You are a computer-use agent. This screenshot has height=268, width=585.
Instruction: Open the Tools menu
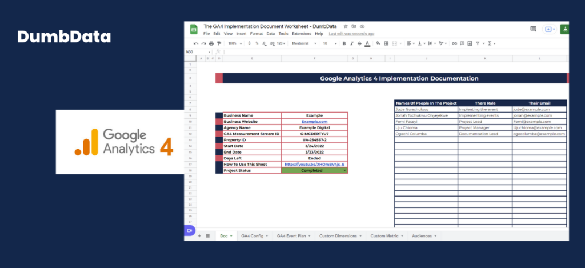(x=283, y=34)
